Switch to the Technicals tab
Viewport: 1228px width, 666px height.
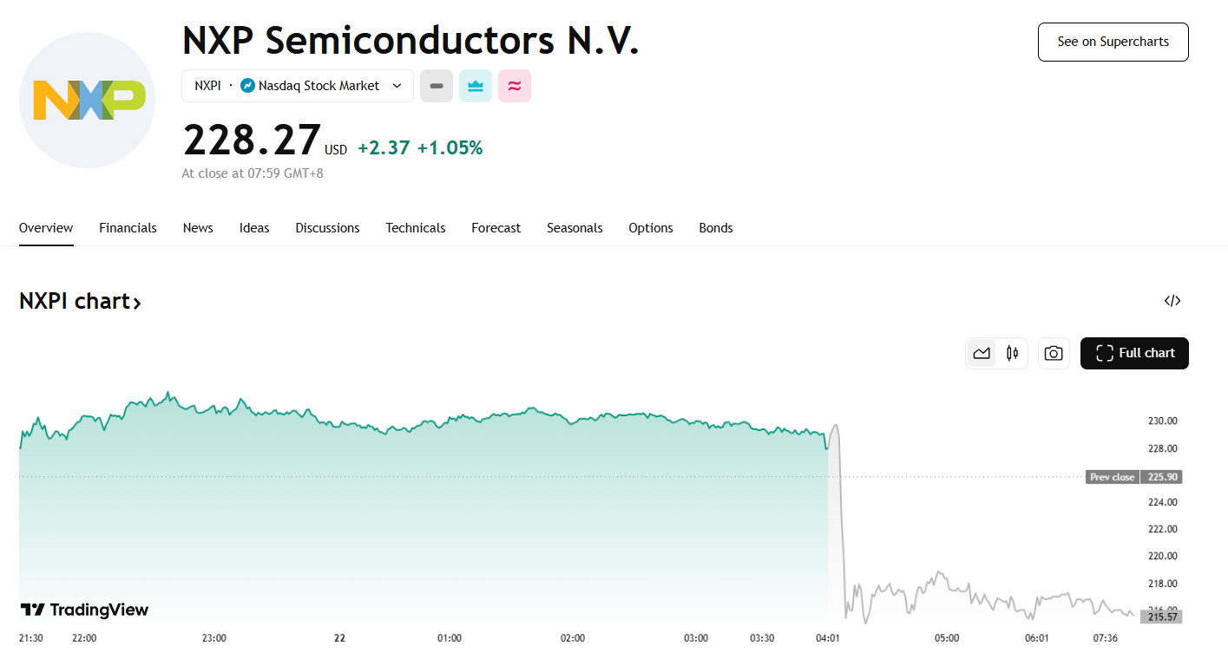tap(416, 228)
